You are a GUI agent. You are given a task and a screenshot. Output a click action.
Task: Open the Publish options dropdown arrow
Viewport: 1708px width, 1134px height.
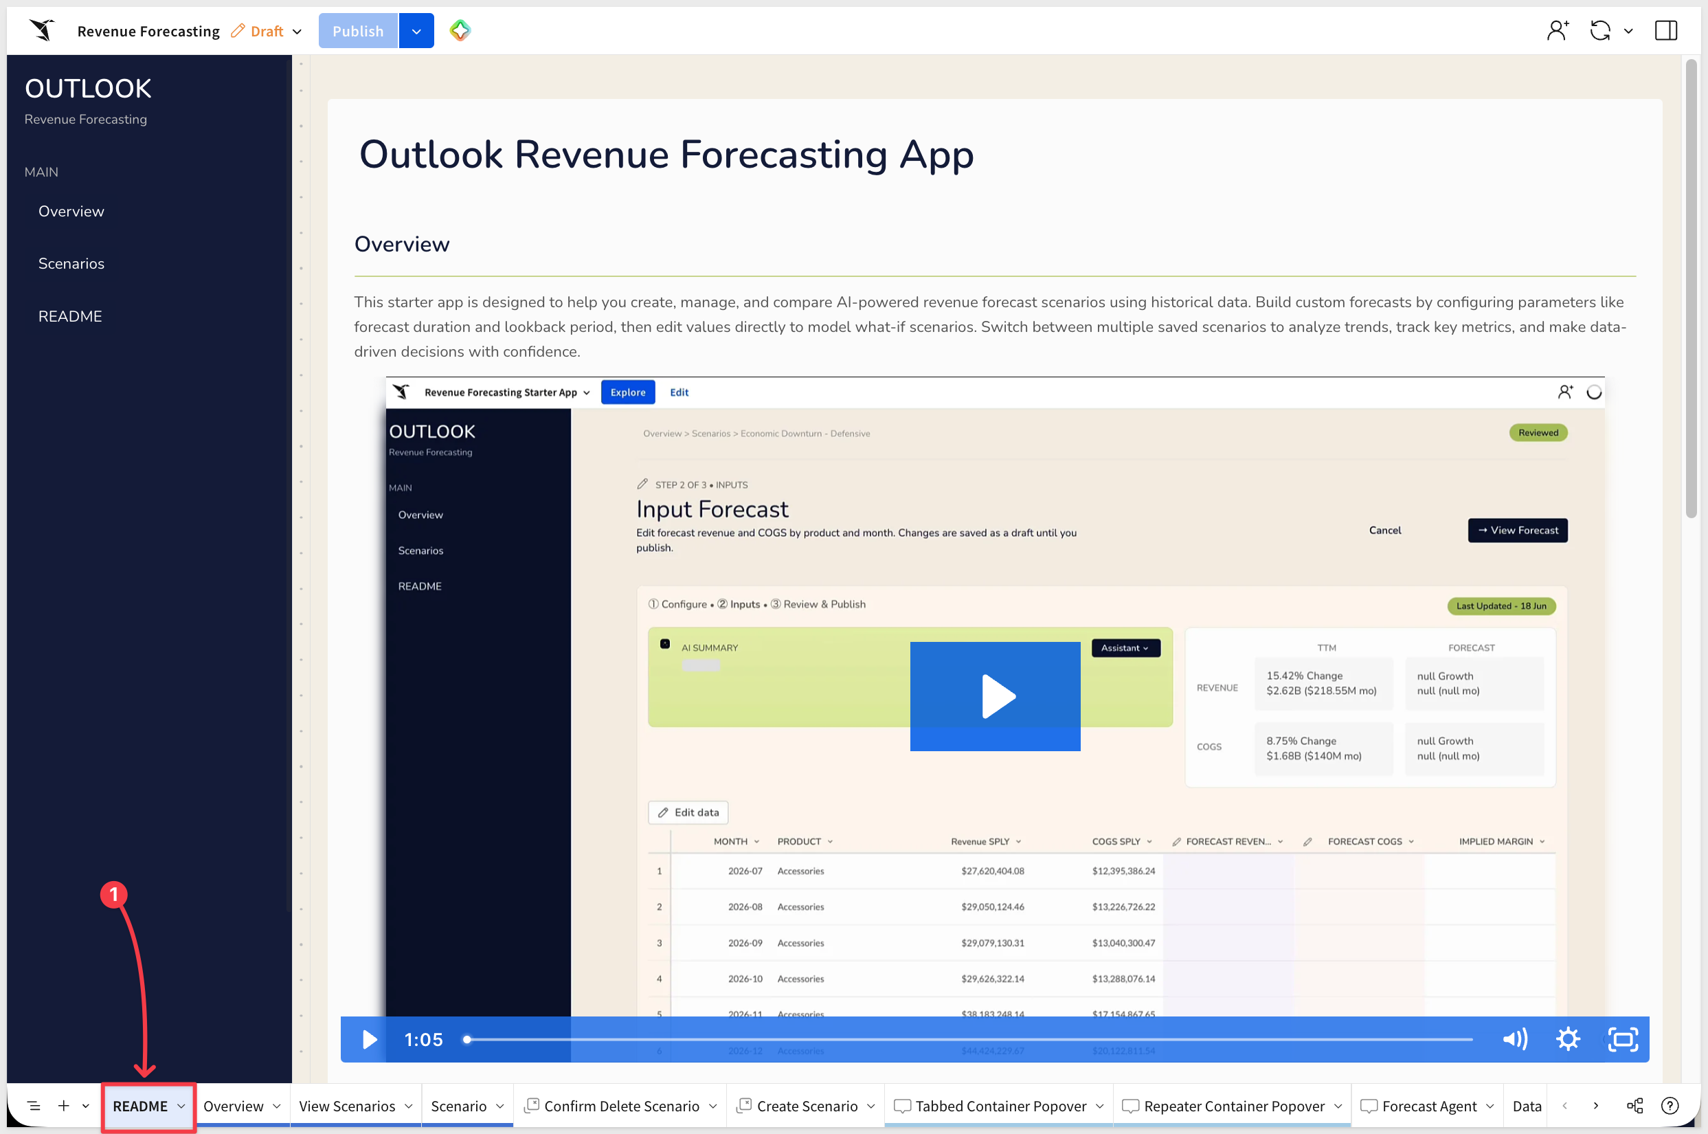pyautogui.click(x=416, y=31)
